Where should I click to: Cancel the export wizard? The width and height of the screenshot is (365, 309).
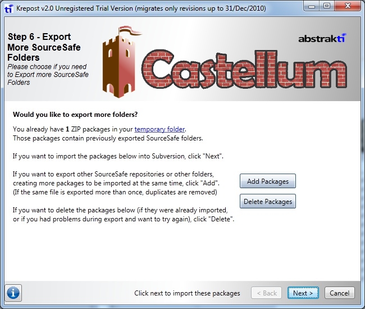coord(339,293)
